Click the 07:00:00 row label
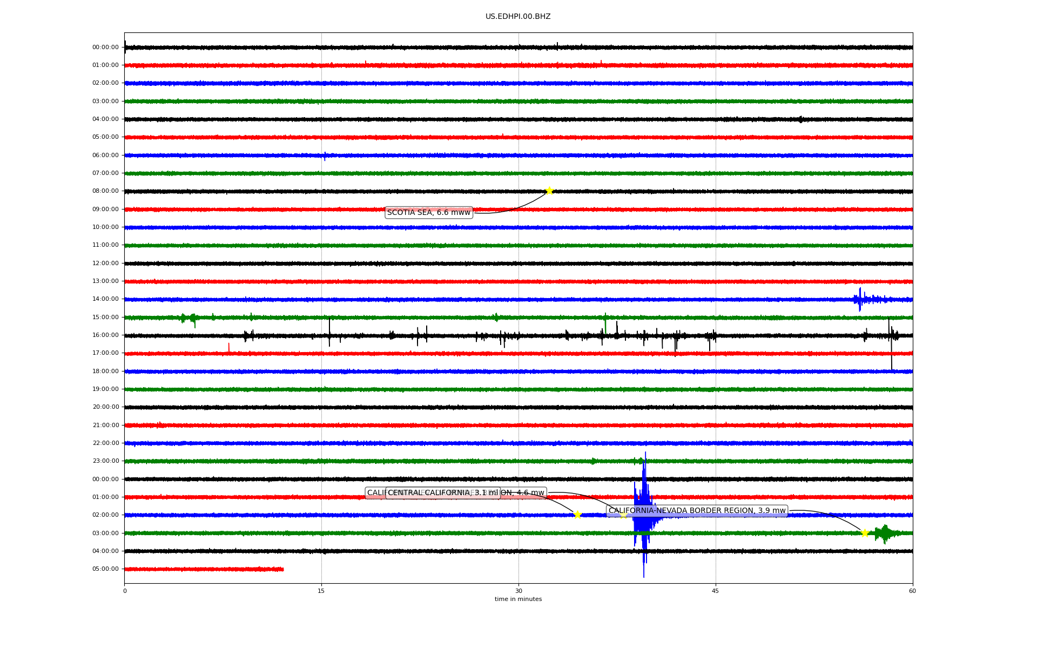This screenshot has width=1037, height=648. [105, 173]
